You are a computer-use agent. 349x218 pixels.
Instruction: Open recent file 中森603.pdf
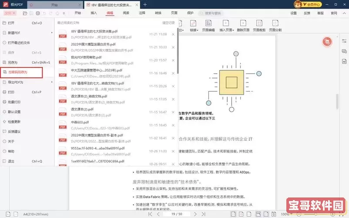click(x=116, y=125)
